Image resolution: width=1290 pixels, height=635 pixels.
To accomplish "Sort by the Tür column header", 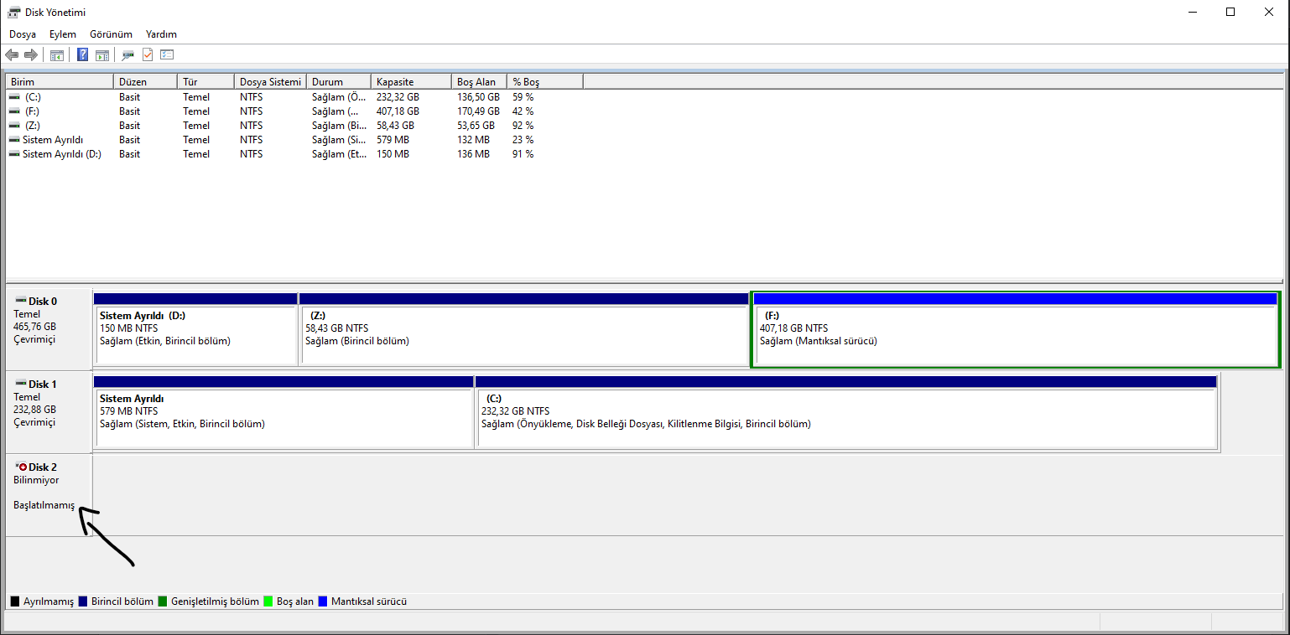I will (205, 82).
